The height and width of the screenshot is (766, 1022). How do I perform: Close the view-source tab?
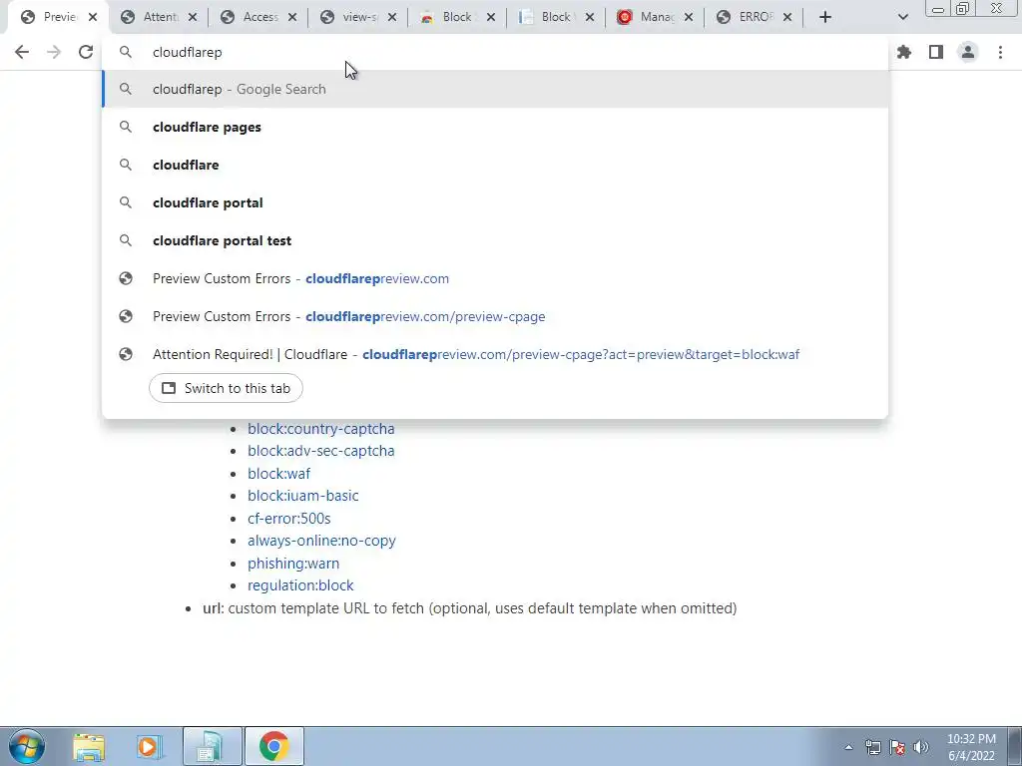[391, 17]
